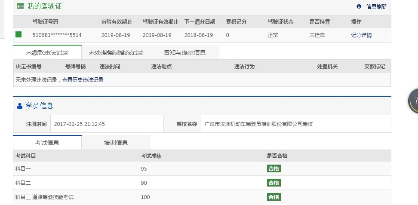The height and width of the screenshot is (205, 418).
Task: Click the driving school name text
Action: pyautogui.click(x=258, y=124)
